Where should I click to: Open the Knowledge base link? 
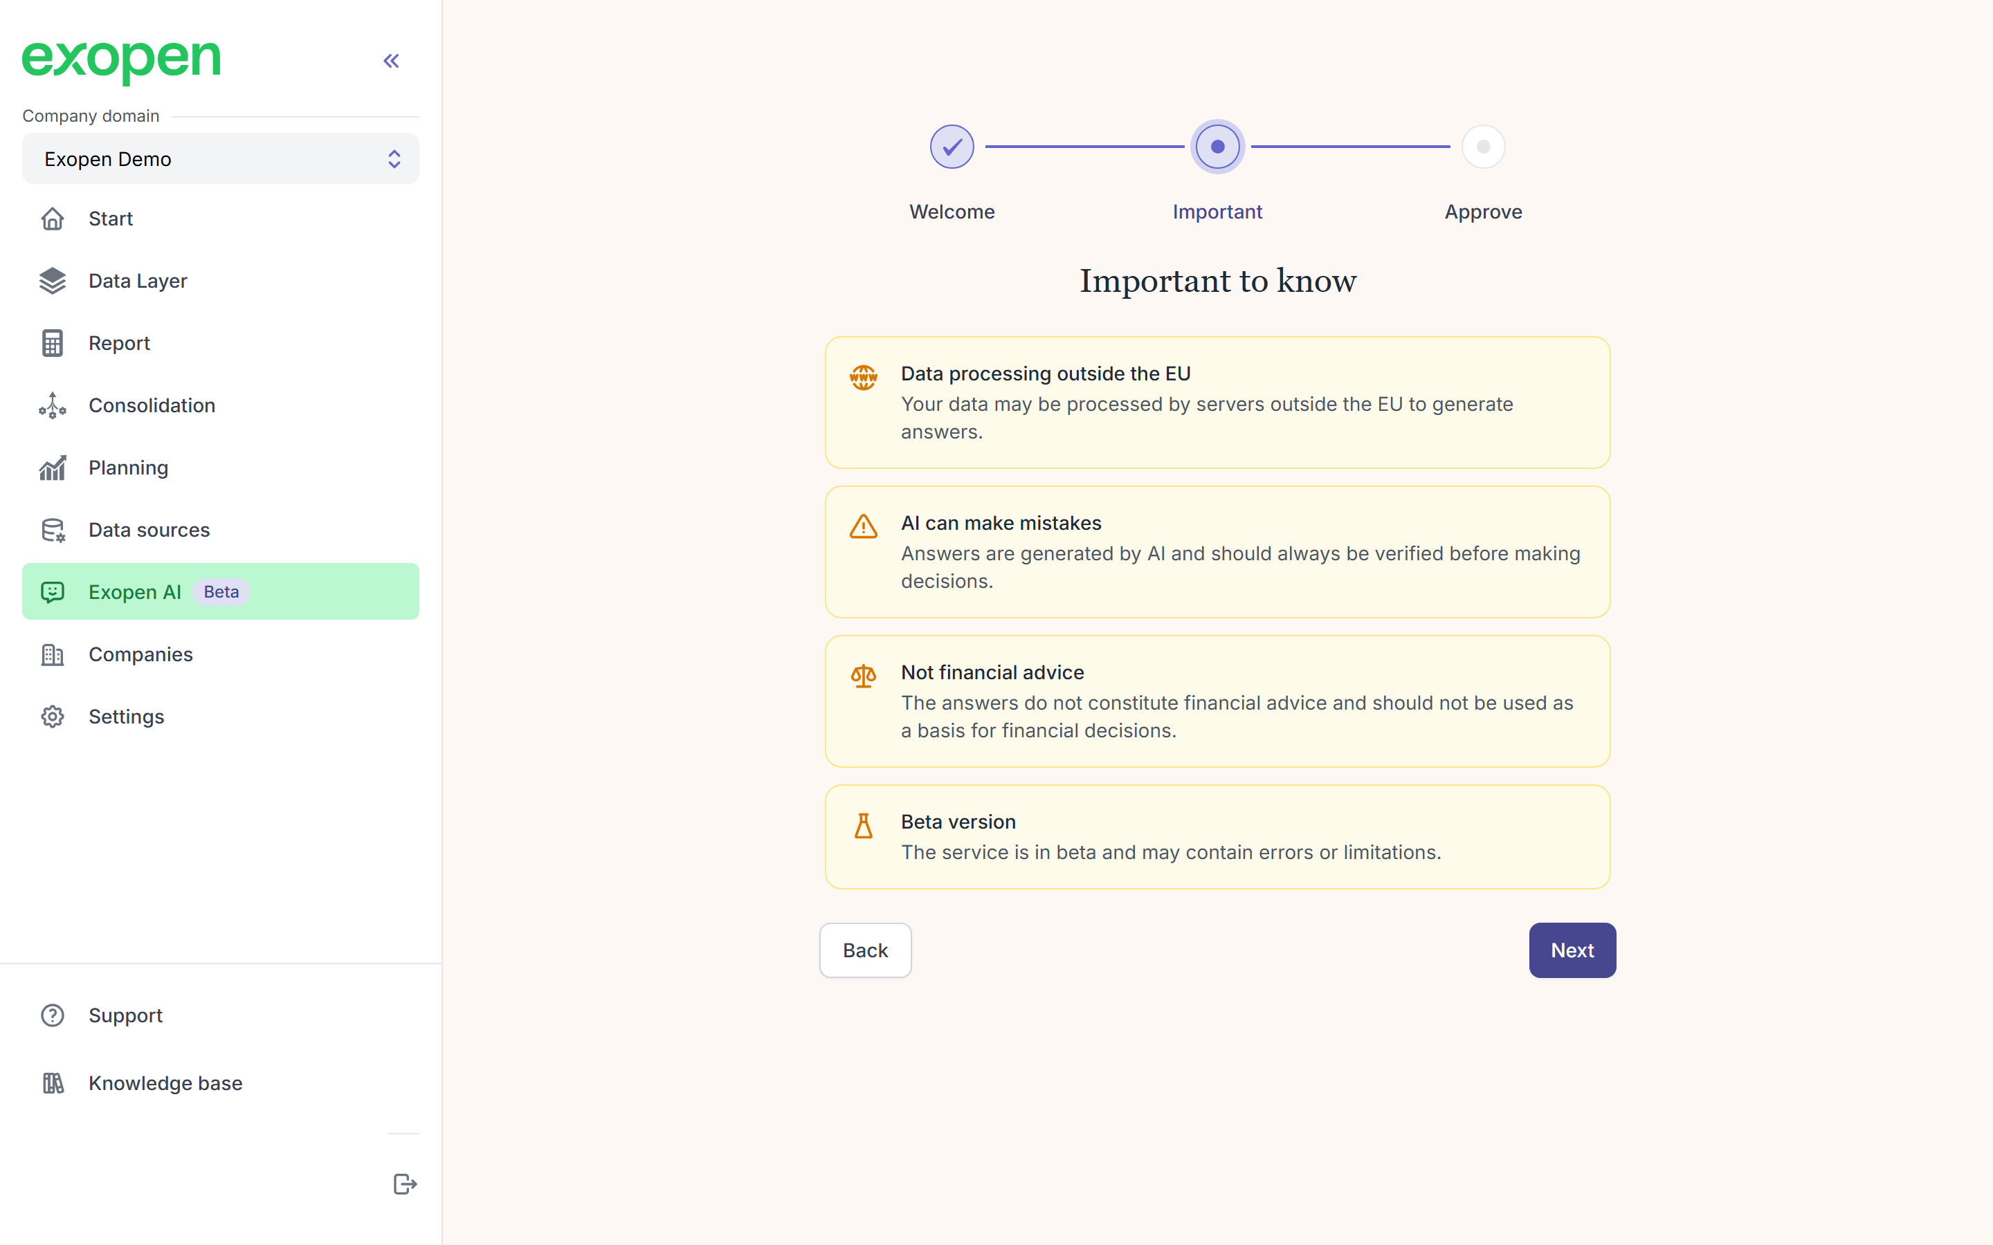pyautogui.click(x=165, y=1082)
